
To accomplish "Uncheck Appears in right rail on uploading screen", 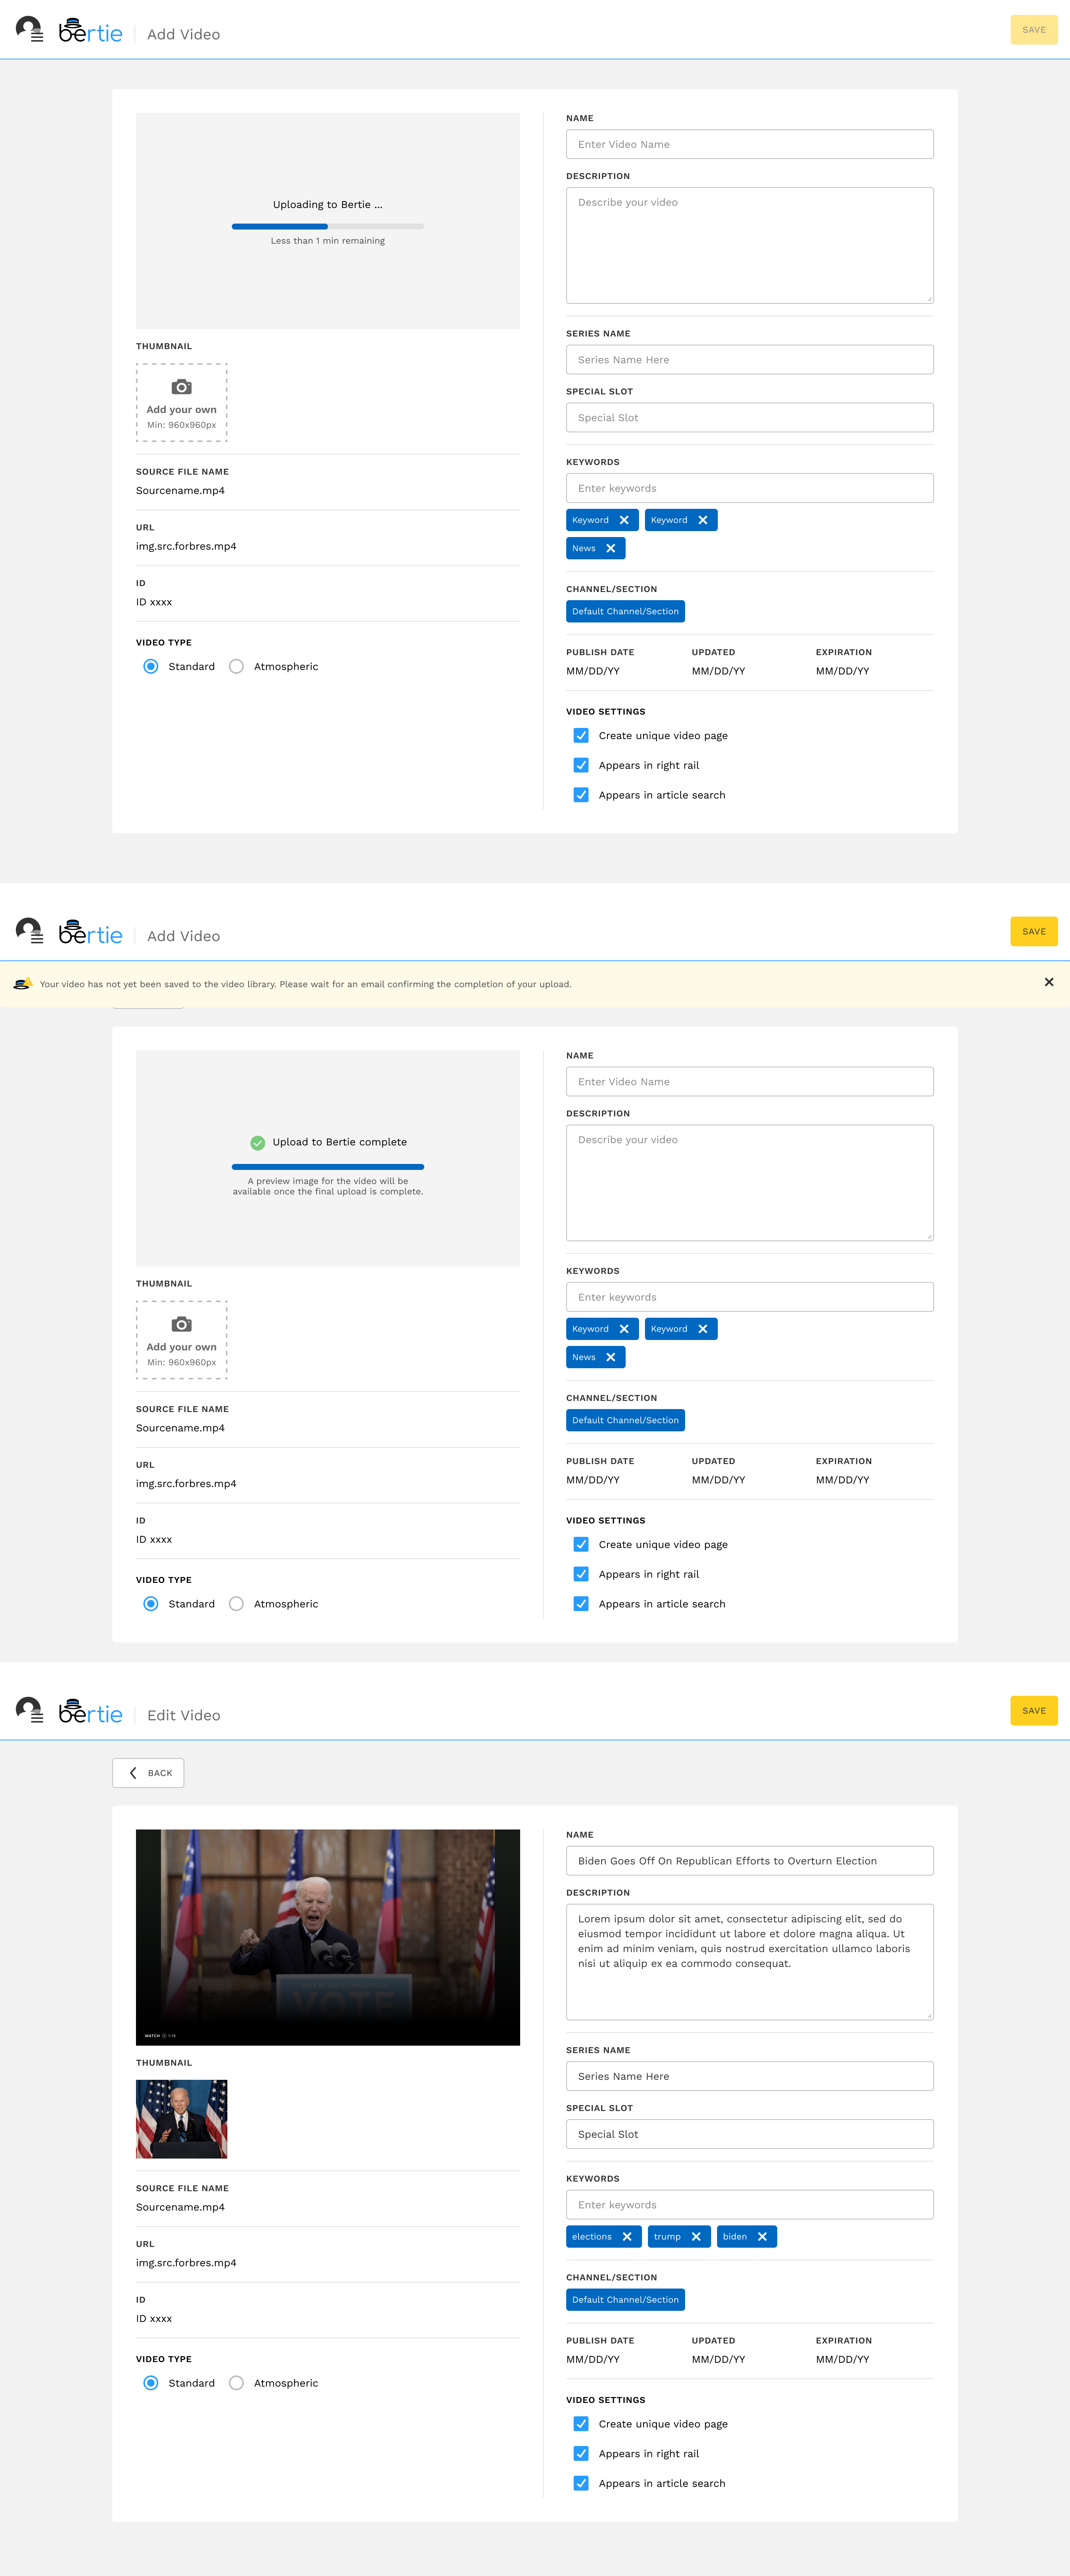I will tap(581, 765).
